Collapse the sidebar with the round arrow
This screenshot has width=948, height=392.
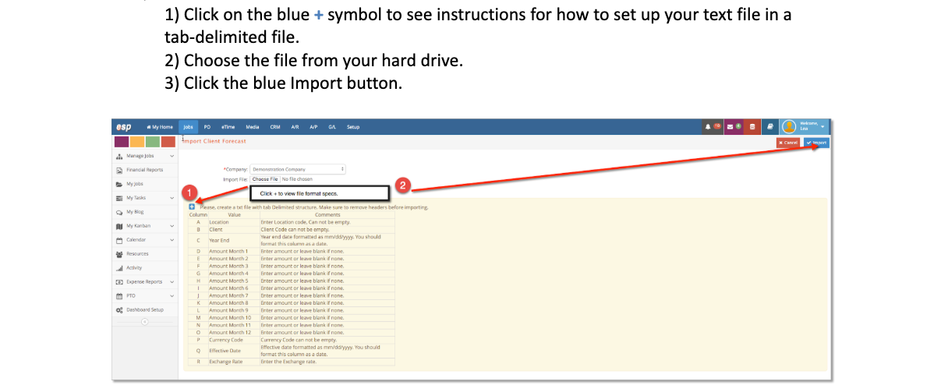144,323
